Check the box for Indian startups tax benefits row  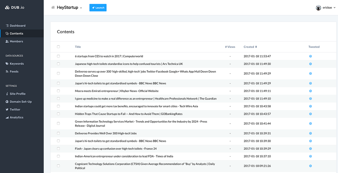click(x=58, y=106)
